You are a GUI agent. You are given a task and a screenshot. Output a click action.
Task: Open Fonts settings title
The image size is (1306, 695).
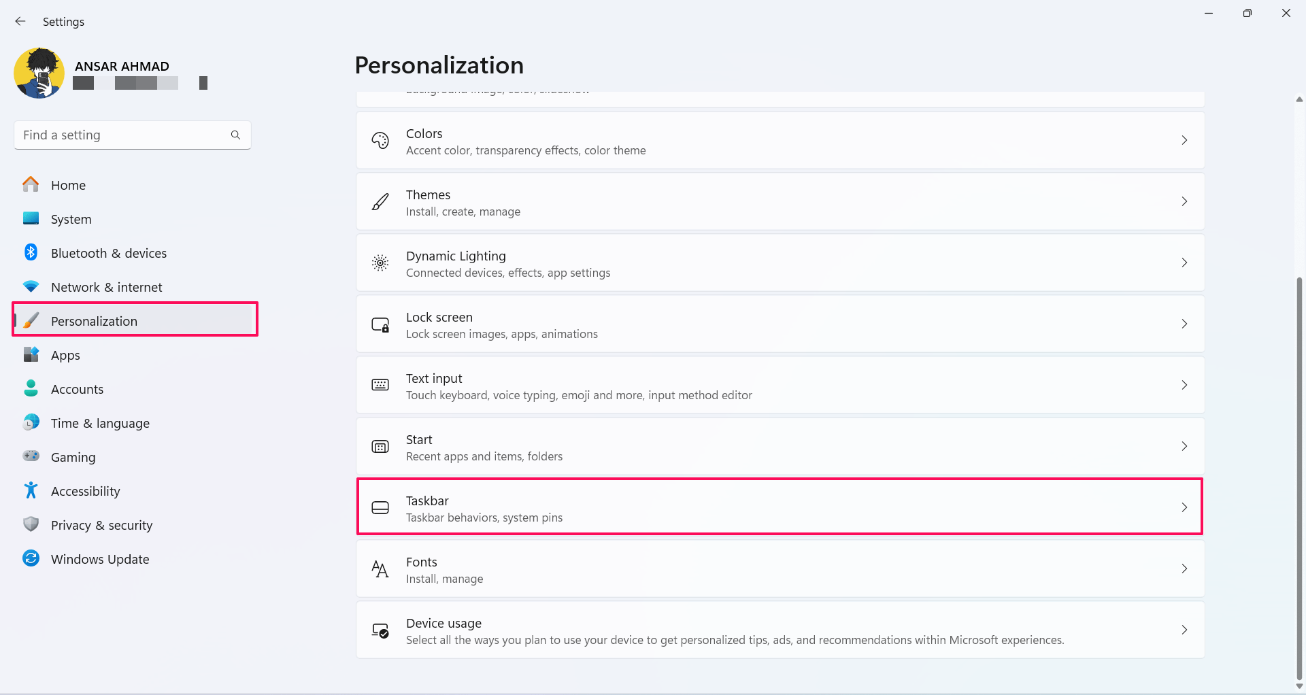pyautogui.click(x=422, y=562)
